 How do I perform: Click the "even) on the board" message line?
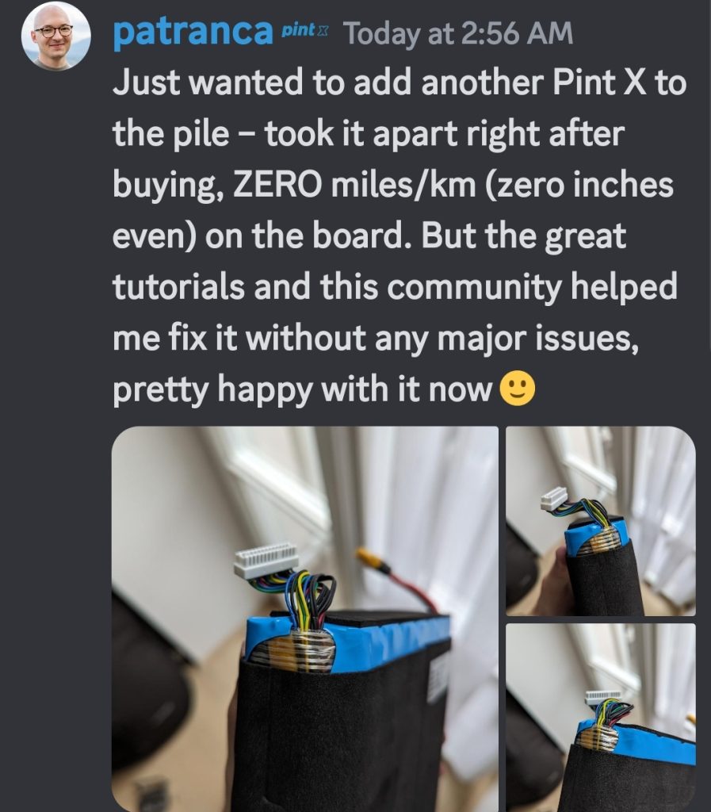[369, 236]
